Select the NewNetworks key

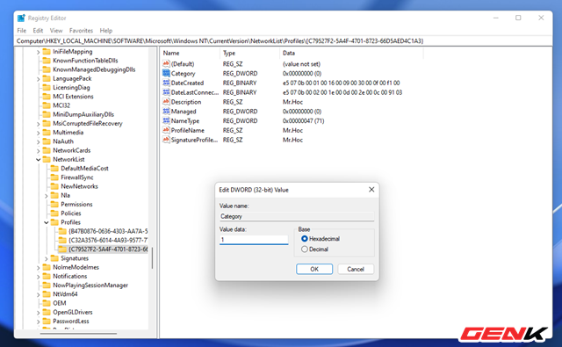click(79, 186)
